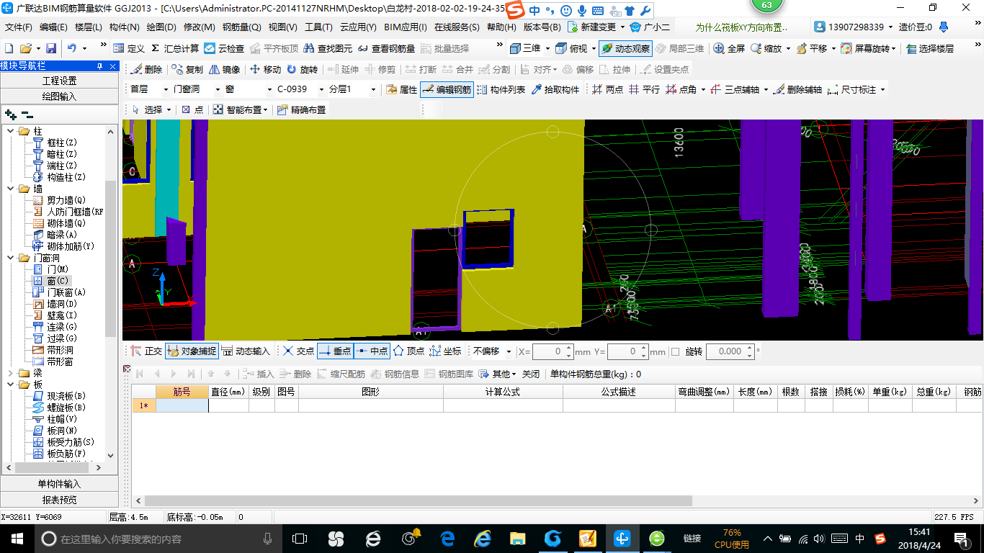Open the BIM应用(I) menu
Viewport: 984px width, 553px height.
coord(406,27)
